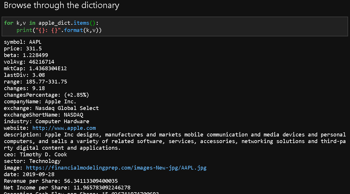Click the changesPercentage (+2.85%) line
Screen dimensions: 350x194
46,95
